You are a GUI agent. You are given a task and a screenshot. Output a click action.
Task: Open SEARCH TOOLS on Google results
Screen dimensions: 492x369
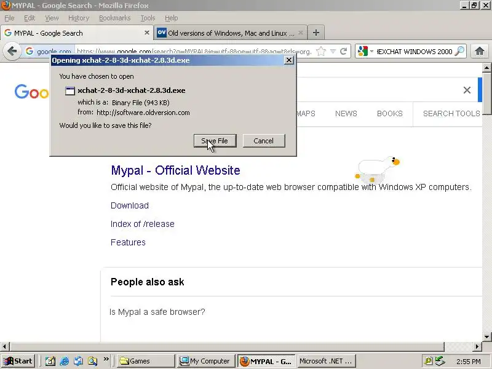pos(451,114)
